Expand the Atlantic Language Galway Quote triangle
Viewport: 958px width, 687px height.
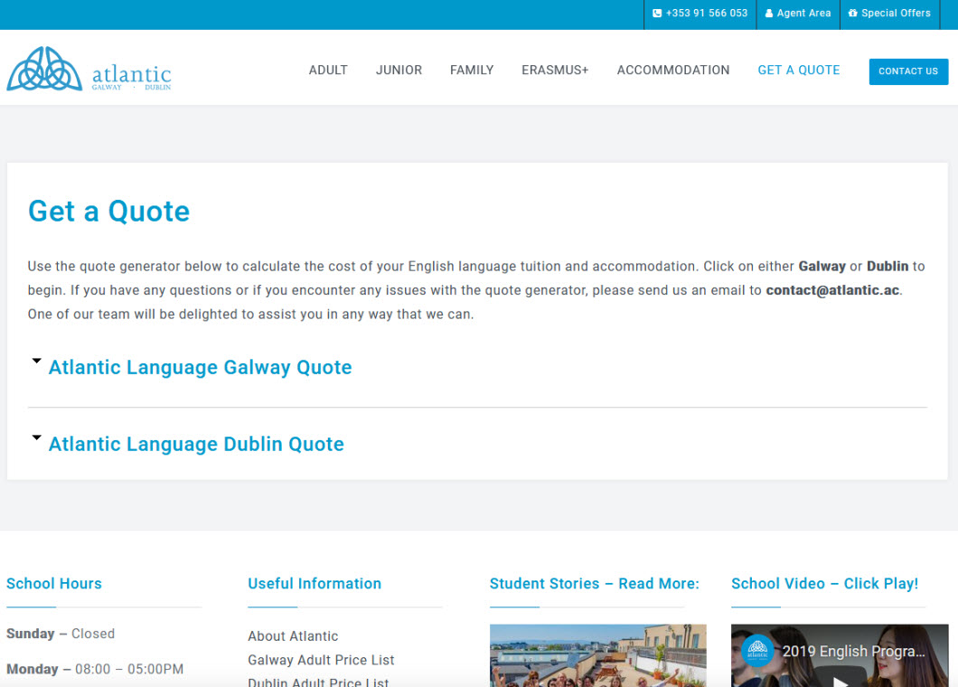coord(36,362)
